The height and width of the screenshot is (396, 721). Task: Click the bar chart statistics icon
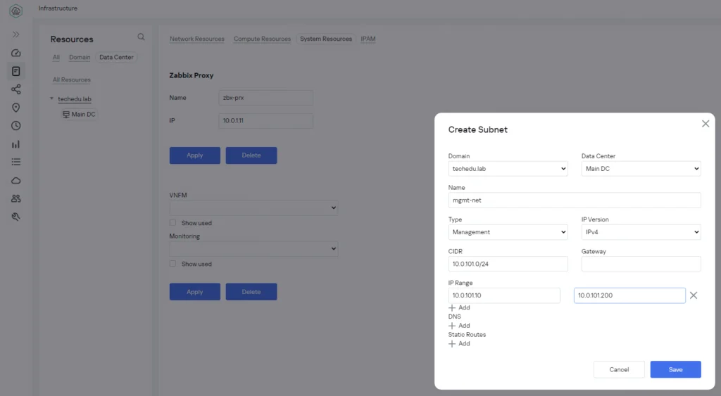(x=15, y=144)
